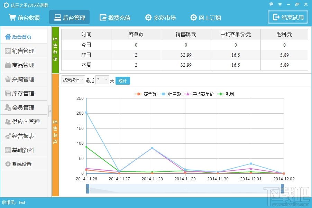Image resolution: width=312 pixels, height=208 pixels.
Task: Open 多彩市场 market tab
Action: (x=160, y=18)
